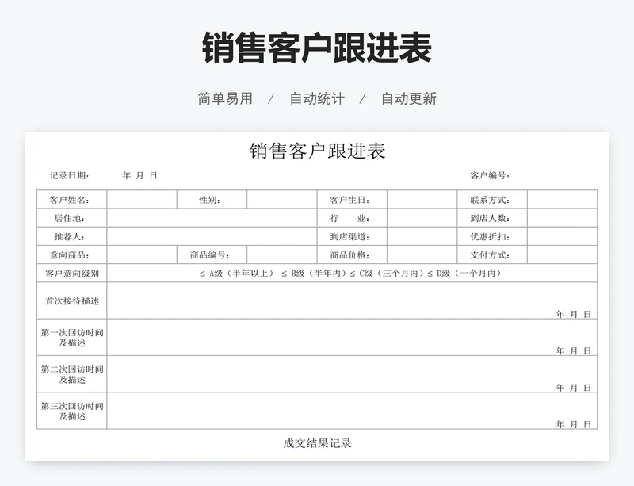This screenshot has height=486, width=634.
Task: Click the wide blank cell beside 居住地
Action: [x=212, y=218]
